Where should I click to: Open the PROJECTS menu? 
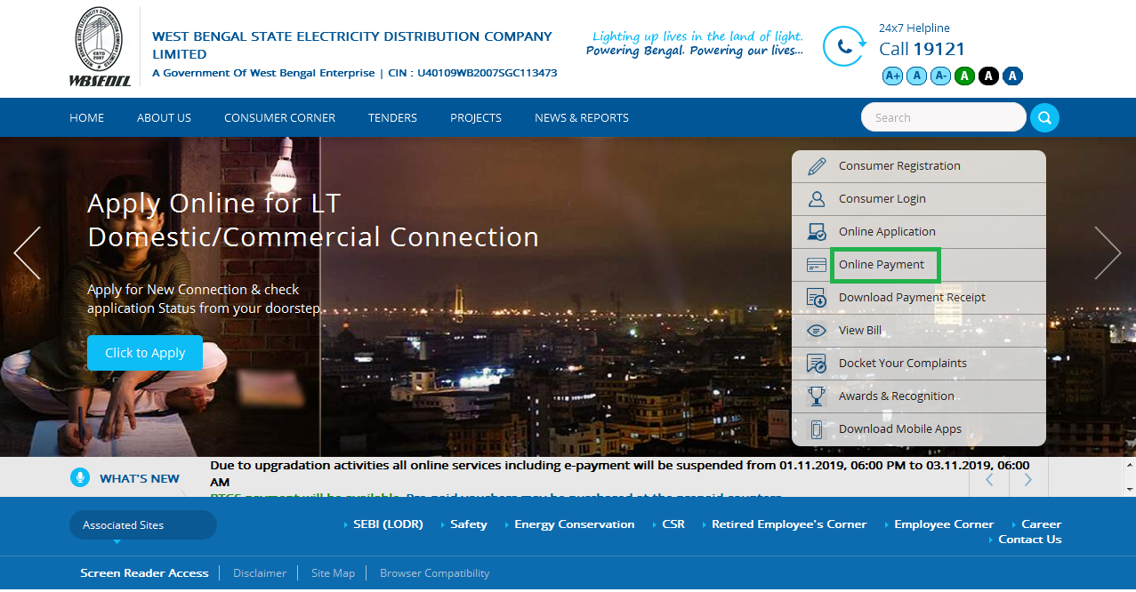click(x=476, y=117)
